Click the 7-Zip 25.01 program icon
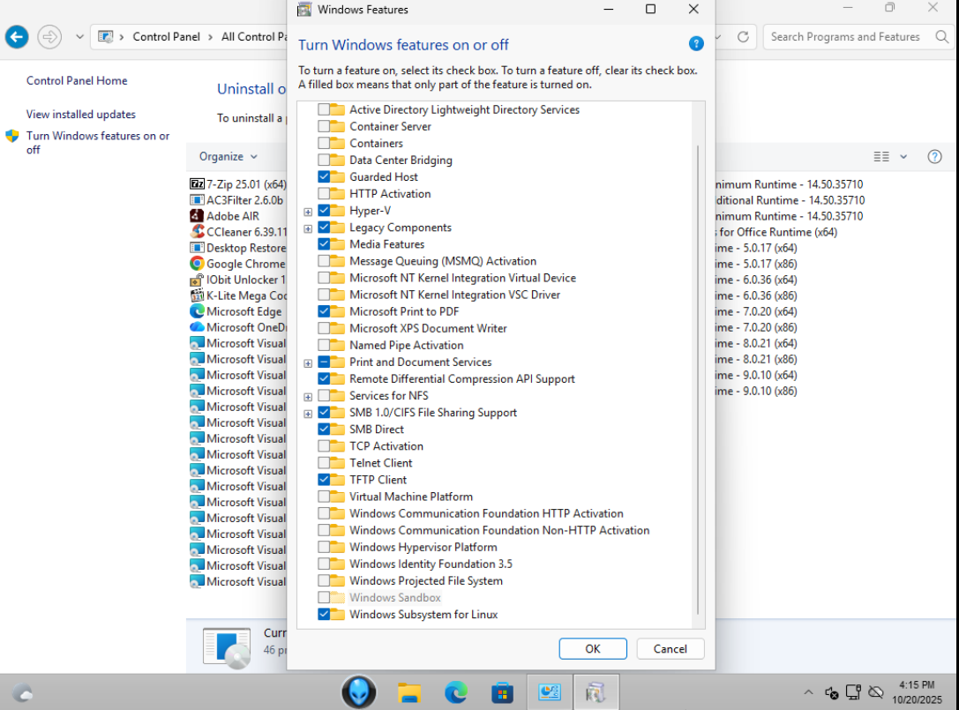This screenshot has width=959, height=710. (197, 184)
